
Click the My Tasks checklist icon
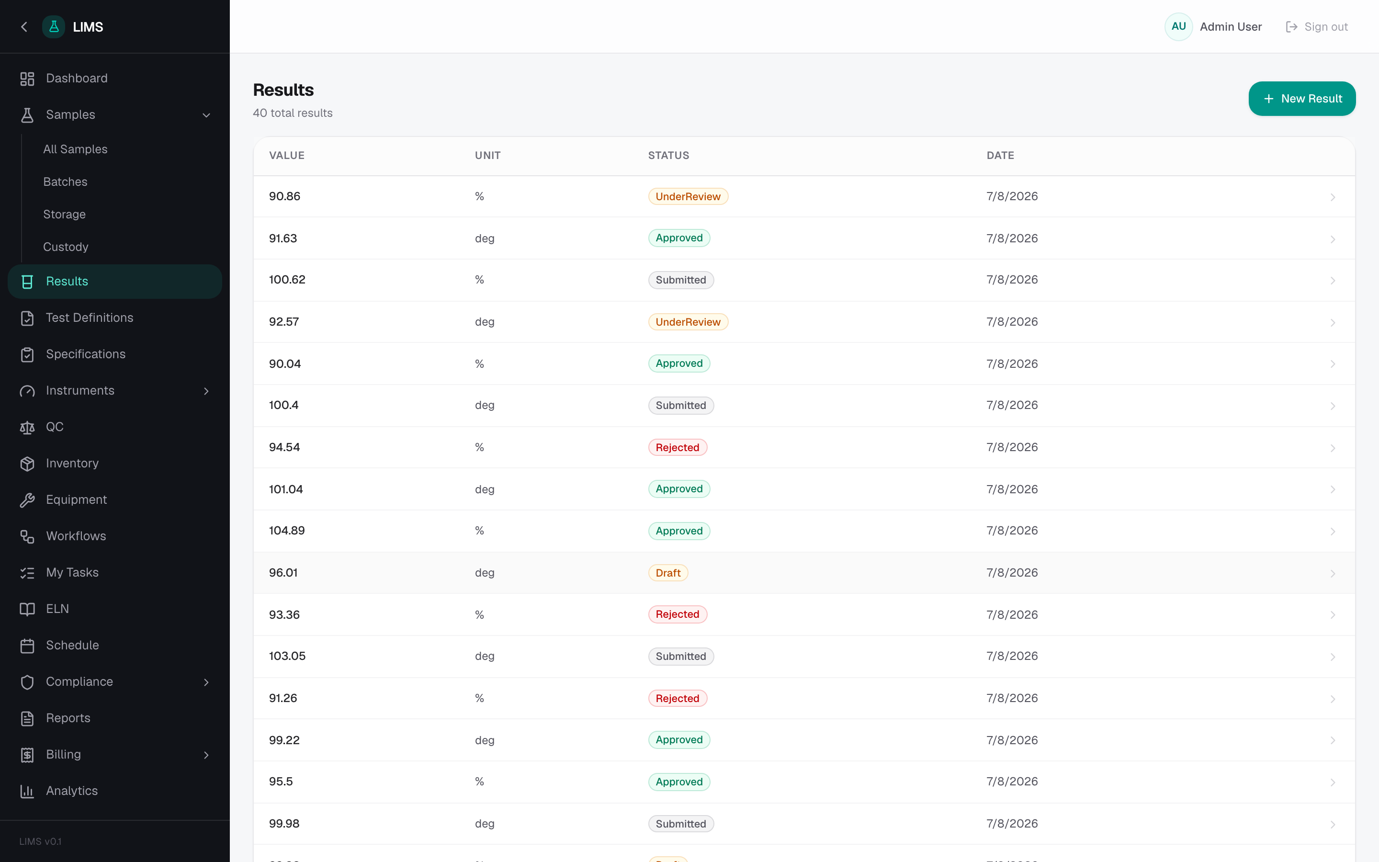pos(27,573)
